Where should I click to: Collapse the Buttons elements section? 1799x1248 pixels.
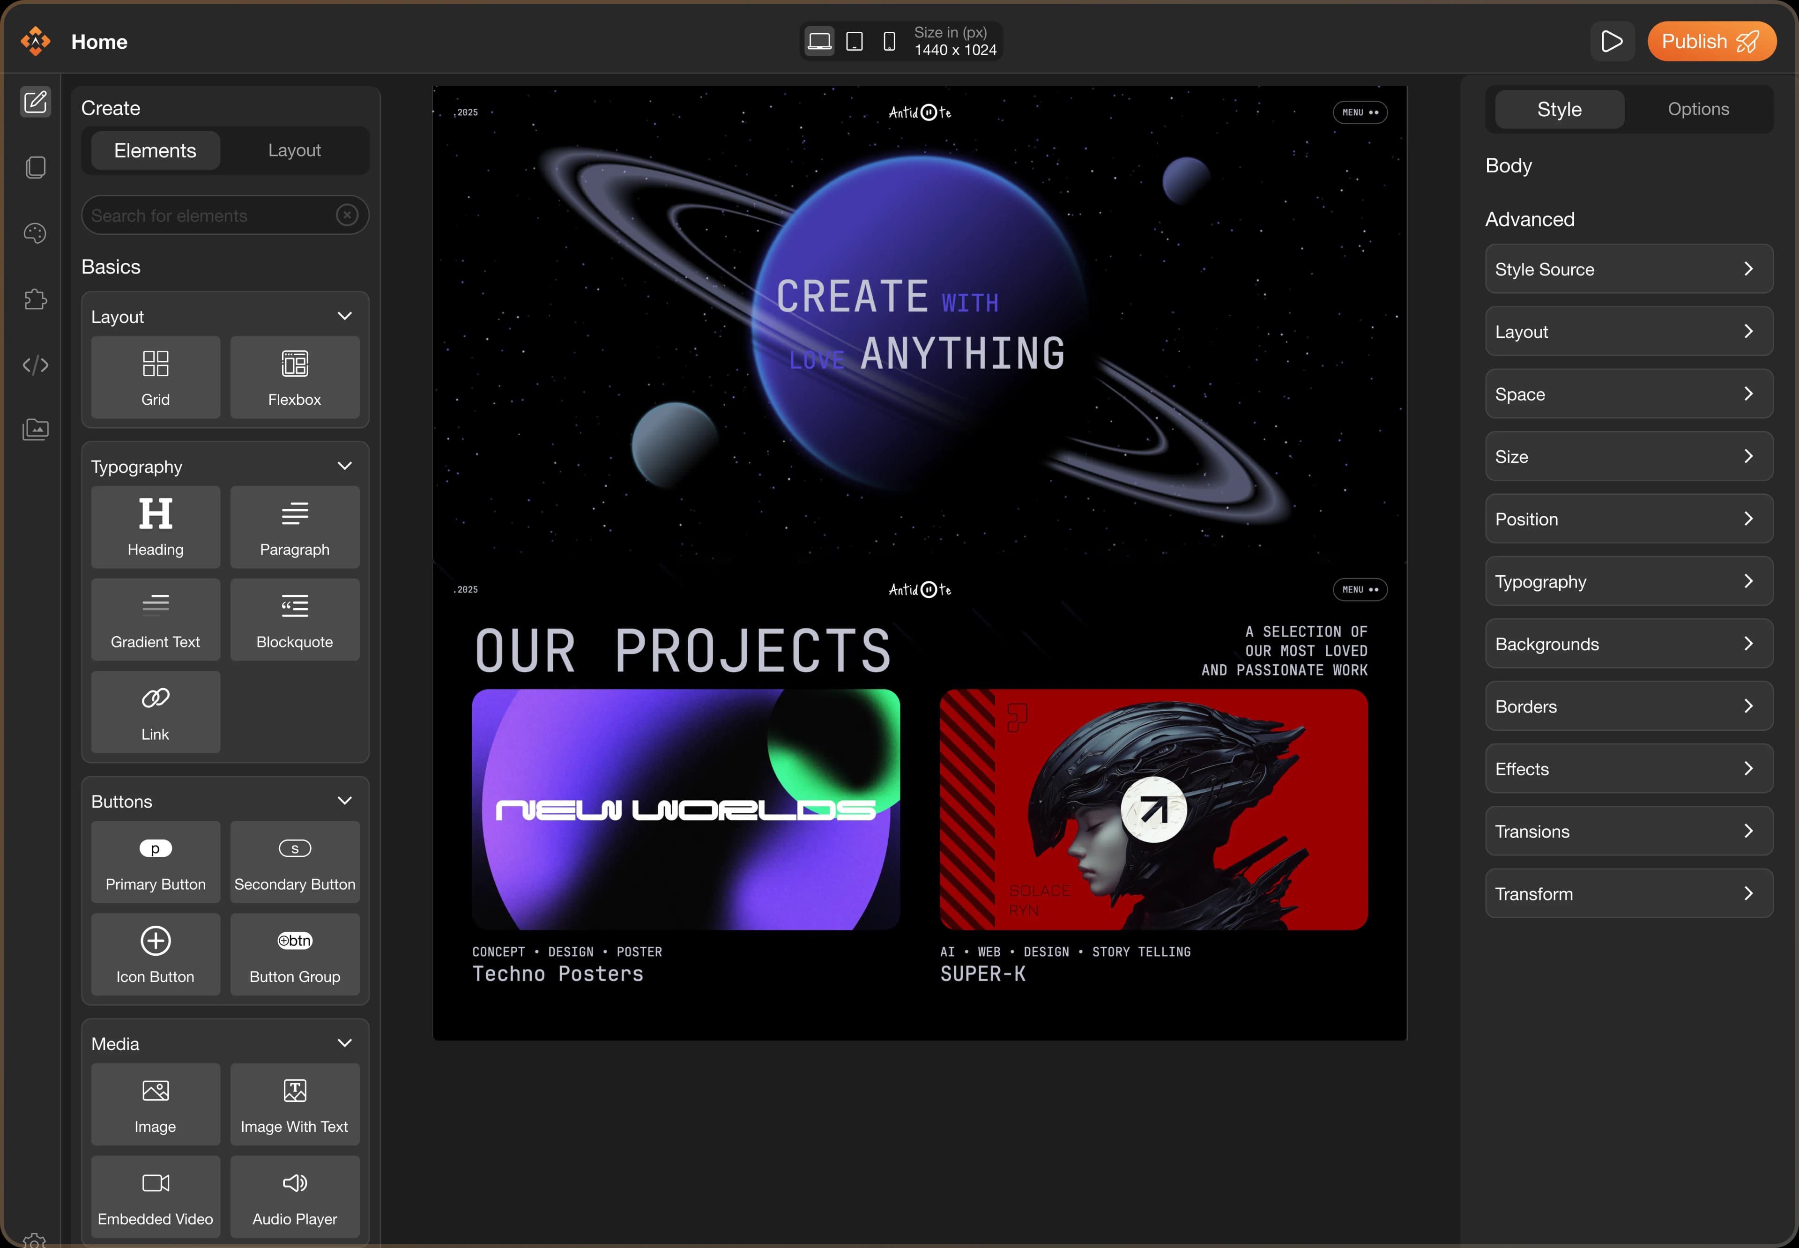pyautogui.click(x=344, y=801)
